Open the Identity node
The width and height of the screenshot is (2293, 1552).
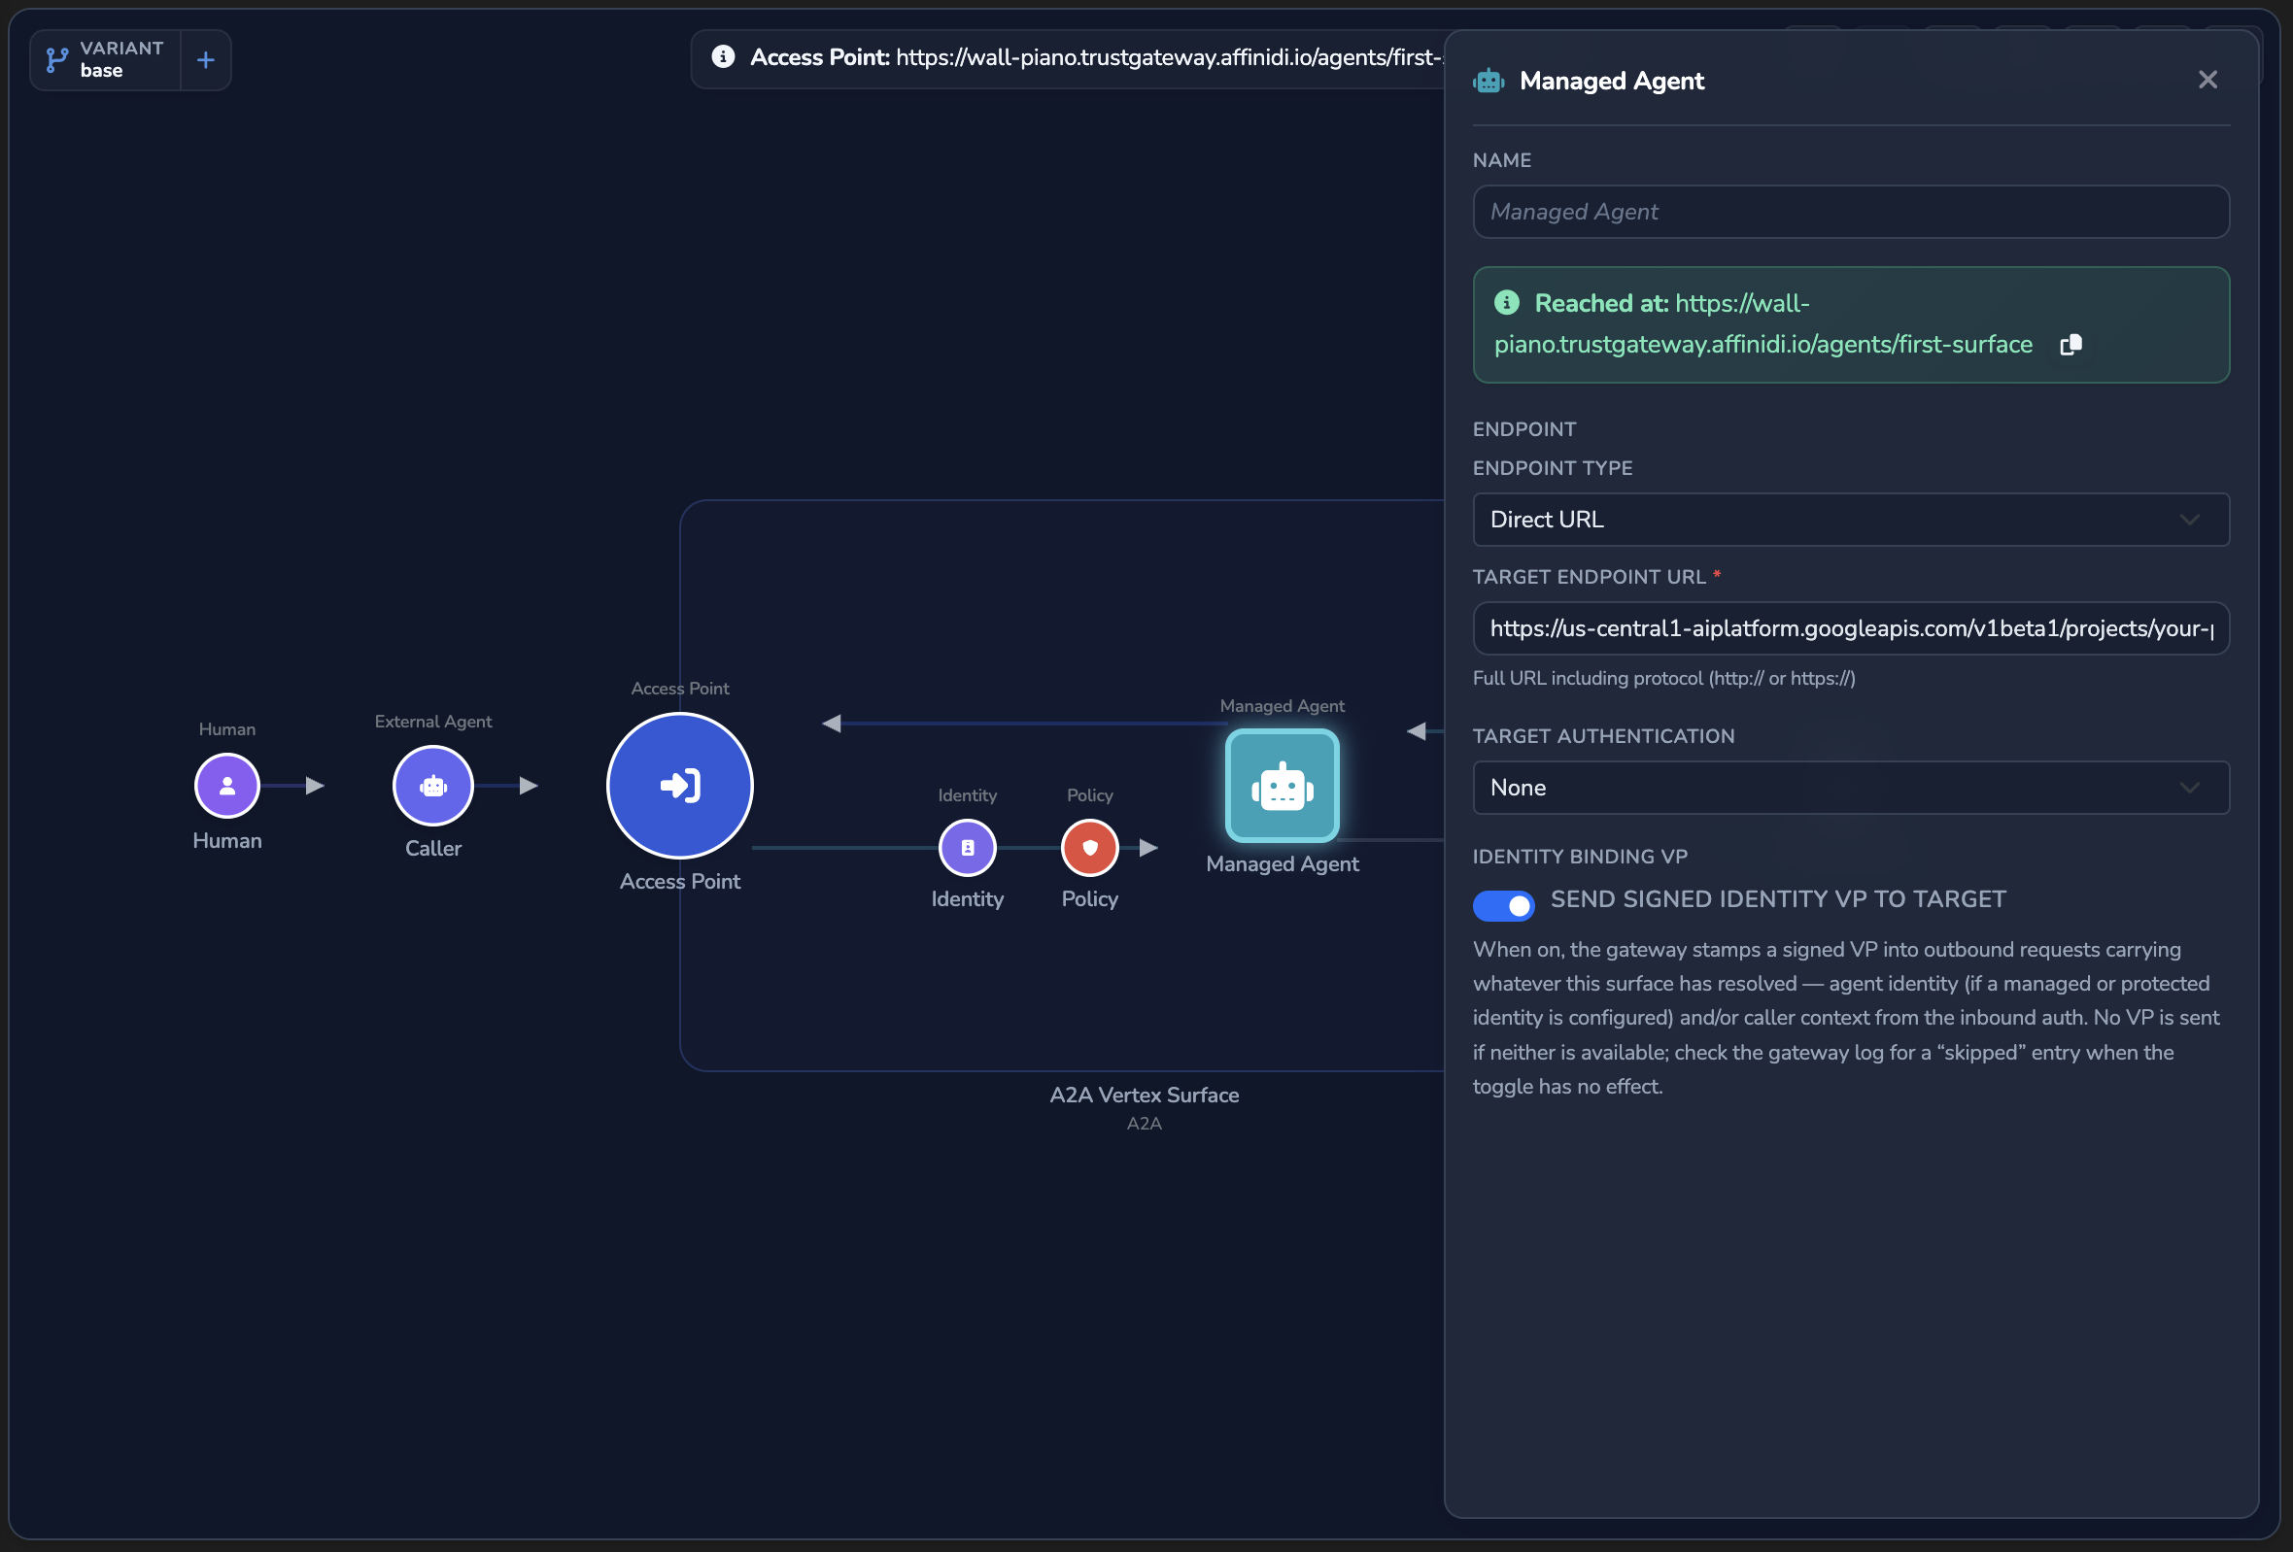967,848
